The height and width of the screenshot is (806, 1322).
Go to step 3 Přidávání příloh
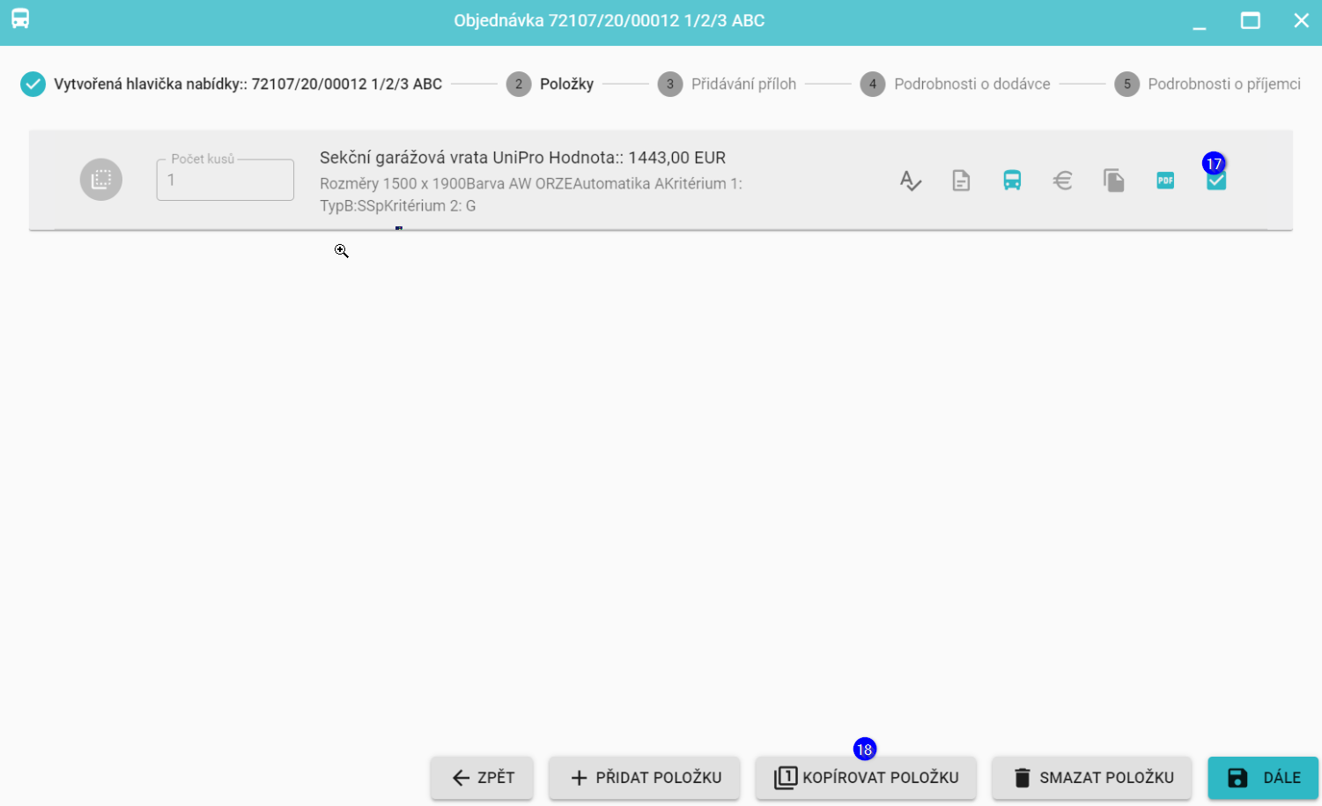pyautogui.click(x=727, y=85)
